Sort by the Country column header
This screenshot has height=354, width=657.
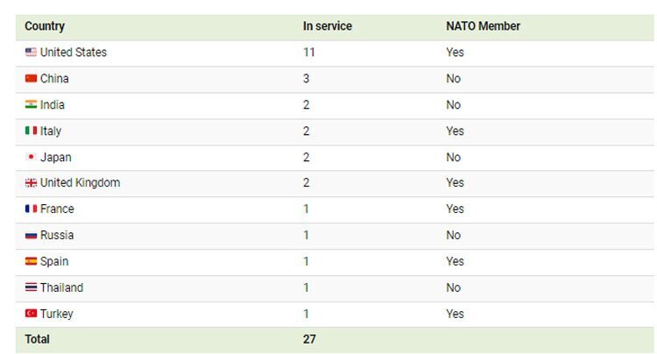click(x=45, y=26)
